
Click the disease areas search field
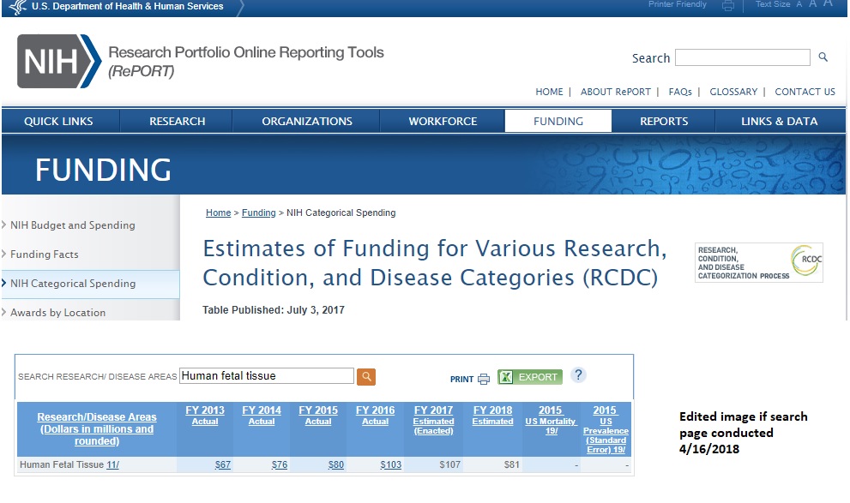(x=266, y=376)
